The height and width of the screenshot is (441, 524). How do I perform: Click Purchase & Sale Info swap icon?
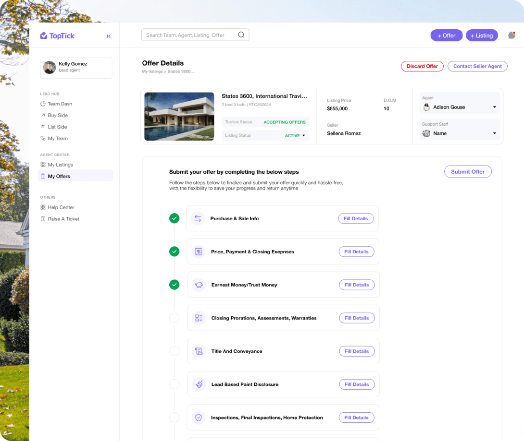[198, 218]
